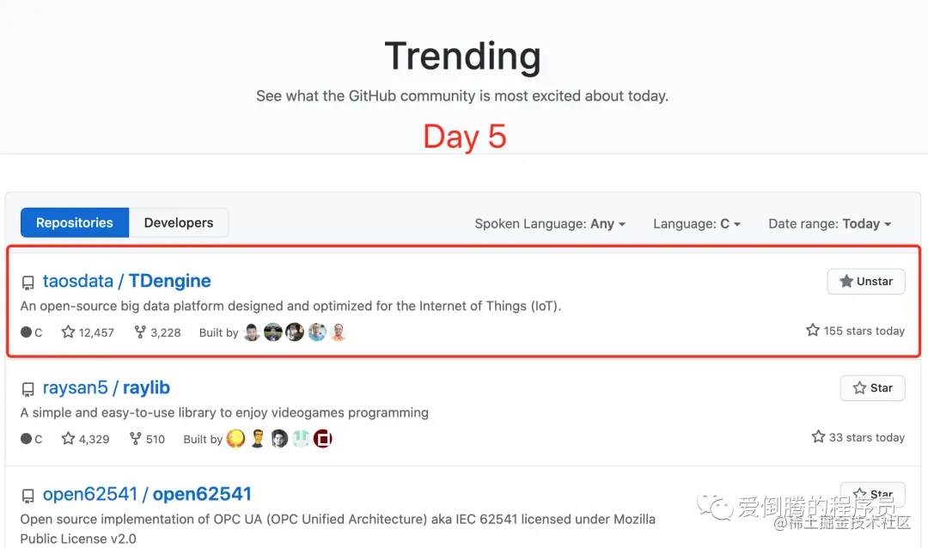Open the Language: C filter dropdown
Image resolution: width=928 pixels, height=548 pixels.
click(x=696, y=223)
